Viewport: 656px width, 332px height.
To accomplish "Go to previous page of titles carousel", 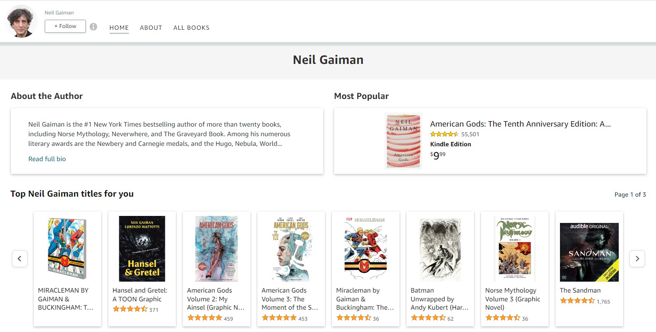I will [20, 258].
